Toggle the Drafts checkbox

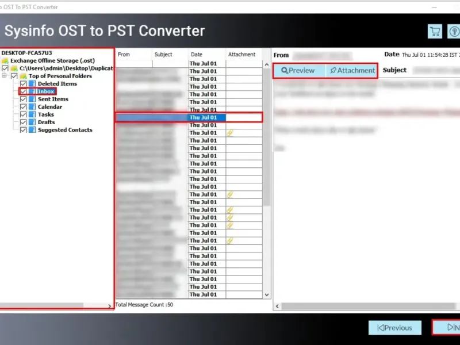point(23,122)
